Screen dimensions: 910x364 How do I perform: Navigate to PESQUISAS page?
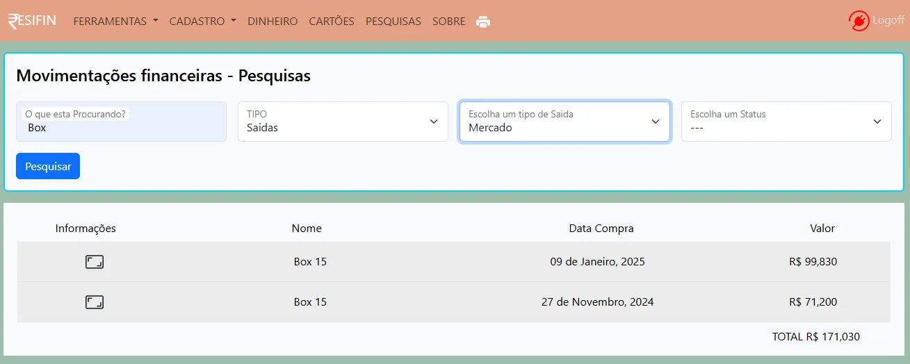[x=393, y=22]
